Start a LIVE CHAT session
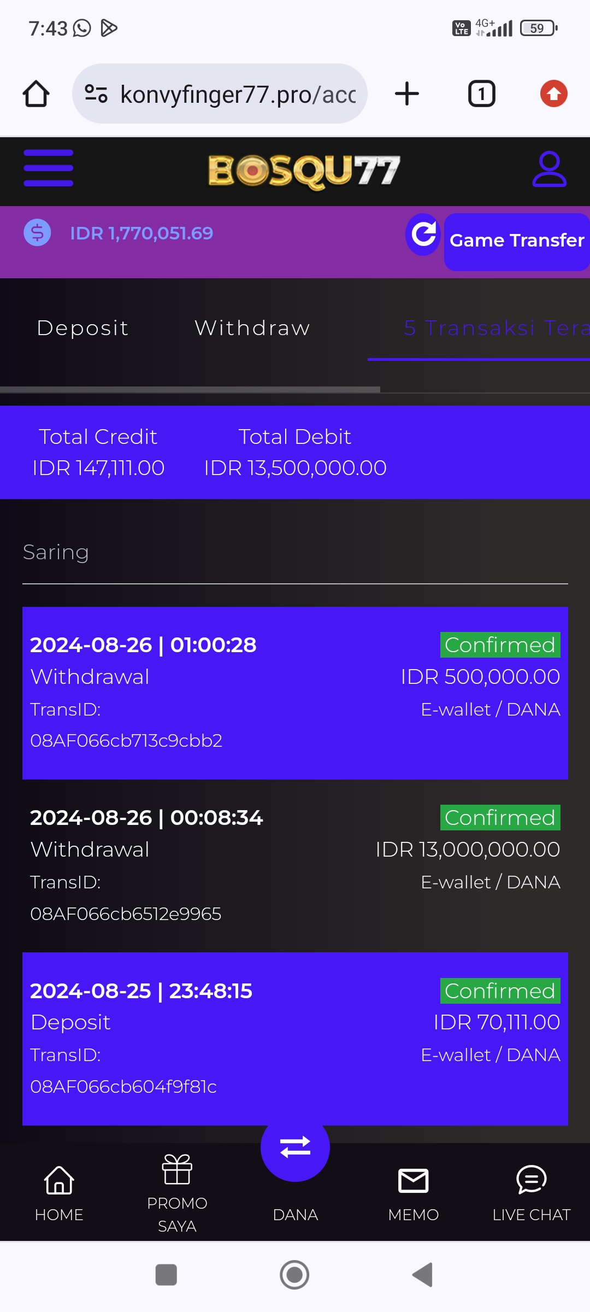The height and width of the screenshot is (1312, 590). click(x=531, y=1192)
